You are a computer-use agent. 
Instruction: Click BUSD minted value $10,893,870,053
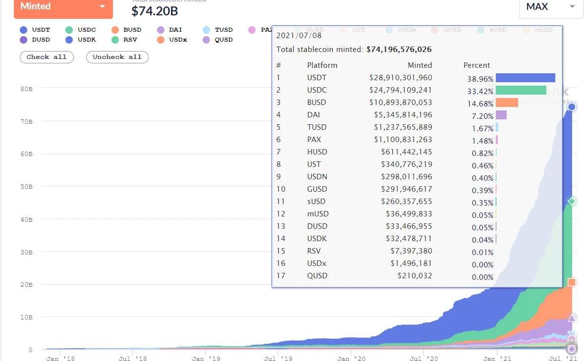[x=401, y=103]
